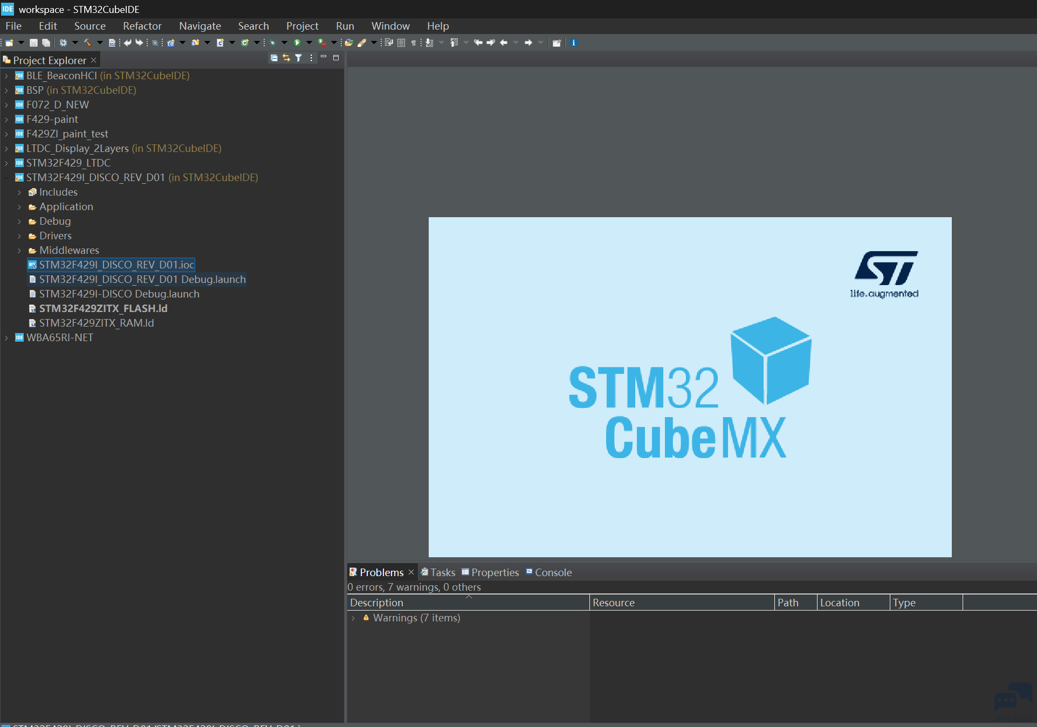Toggle Show Whitespace Characters pilcrow icon
The width and height of the screenshot is (1037, 727).
414,43
